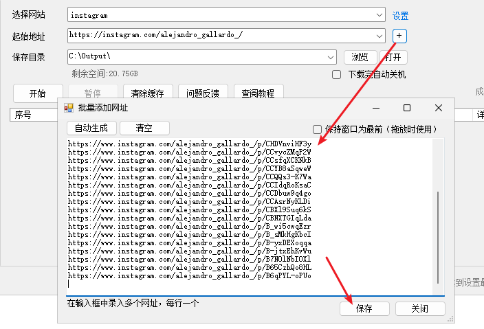The width and height of the screenshot is (484, 329).
Task: Minimize the 批量添加网址 dialog window
Action: click(376, 108)
